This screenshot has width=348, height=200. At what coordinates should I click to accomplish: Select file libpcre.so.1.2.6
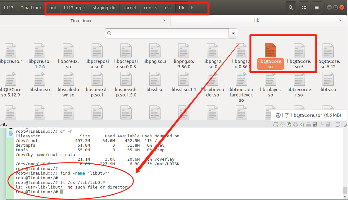[x=39, y=56]
